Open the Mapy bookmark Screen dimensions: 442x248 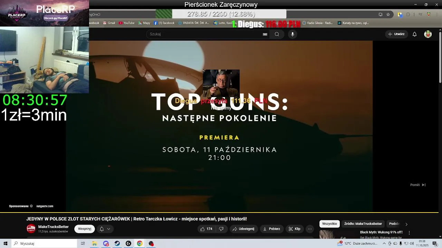pos(144,23)
